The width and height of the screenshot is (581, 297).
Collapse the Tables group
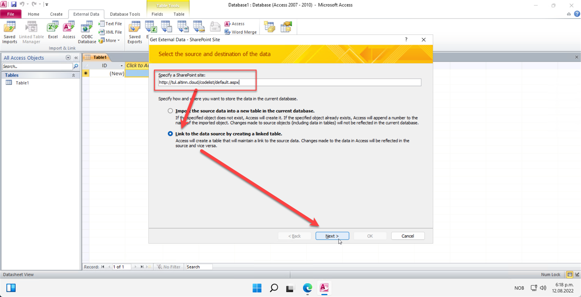(73, 75)
